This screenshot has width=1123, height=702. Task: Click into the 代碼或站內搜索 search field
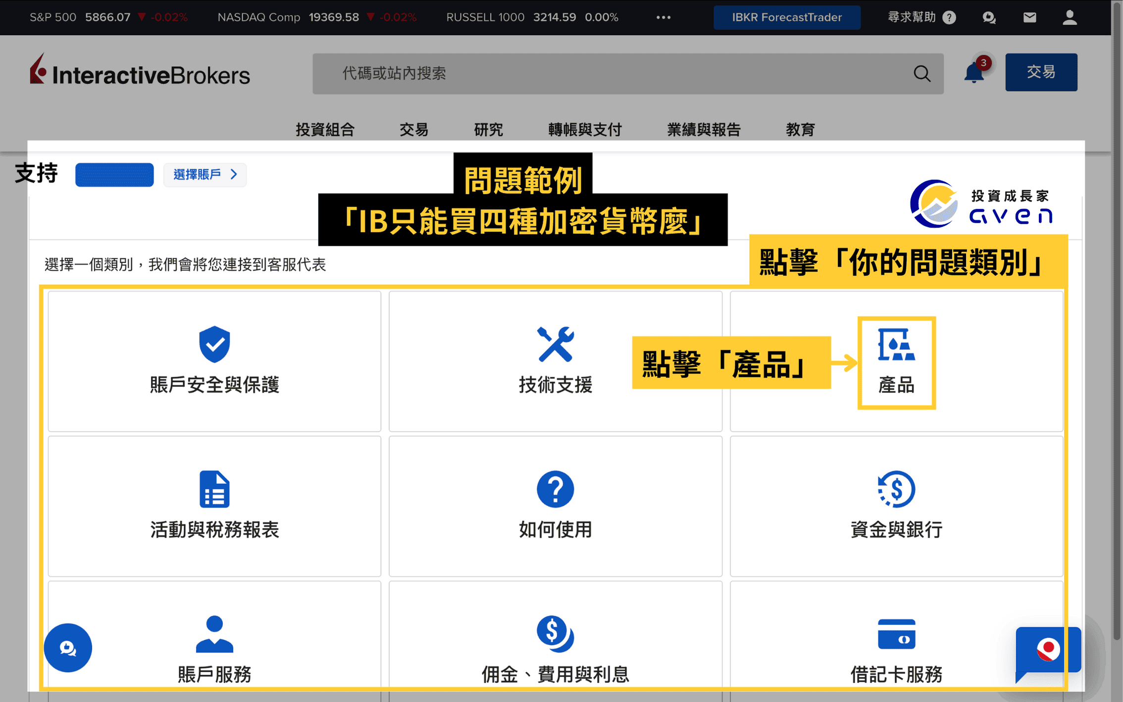coord(628,73)
